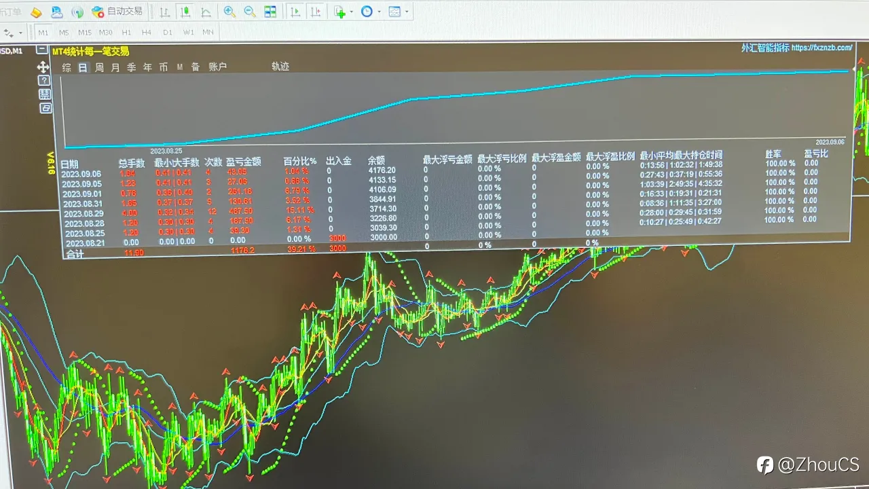The height and width of the screenshot is (489, 869).
Task: Open the periods clock icon
Action: 367,12
